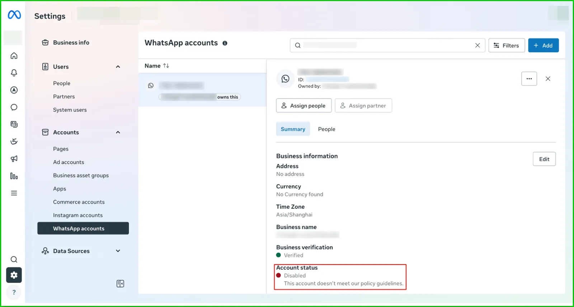Screen dimensions: 574x307
Task: Open the bar chart insights icon
Action: 14,176
